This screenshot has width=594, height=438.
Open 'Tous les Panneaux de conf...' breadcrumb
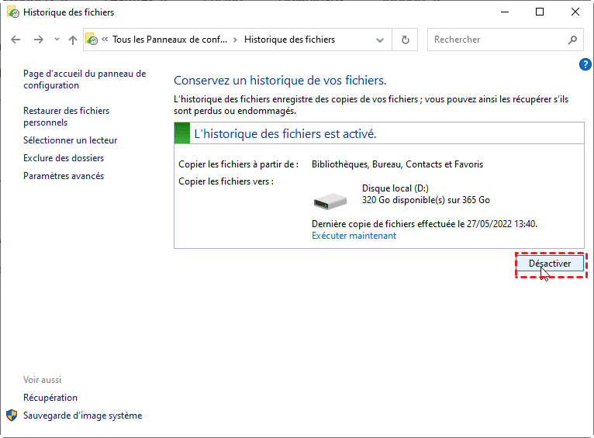point(170,40)
